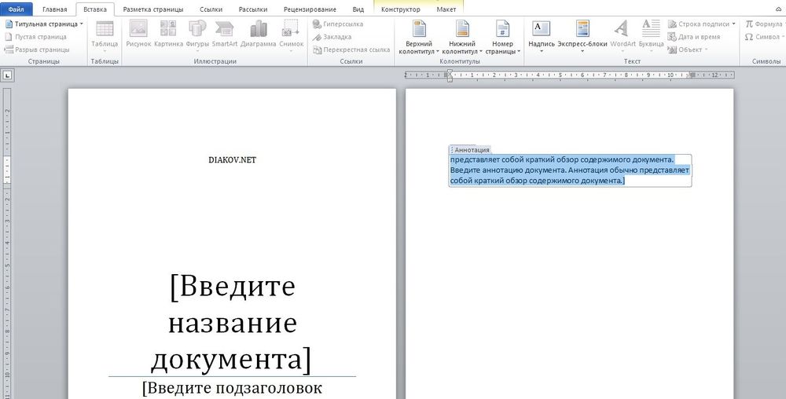Click the Номер страницы icon
Screen dimensions: 786x399
point(502,38)
